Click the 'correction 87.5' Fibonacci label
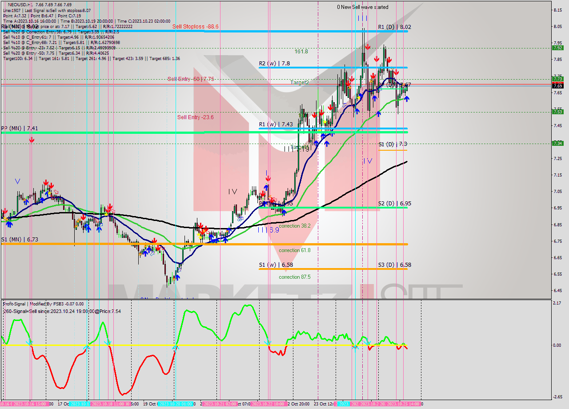Screen dimensions: 569x409 (295, 277)
